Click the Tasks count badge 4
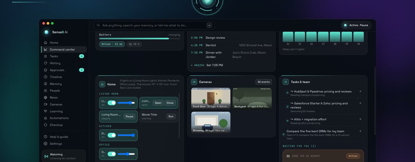 (81, 56)
